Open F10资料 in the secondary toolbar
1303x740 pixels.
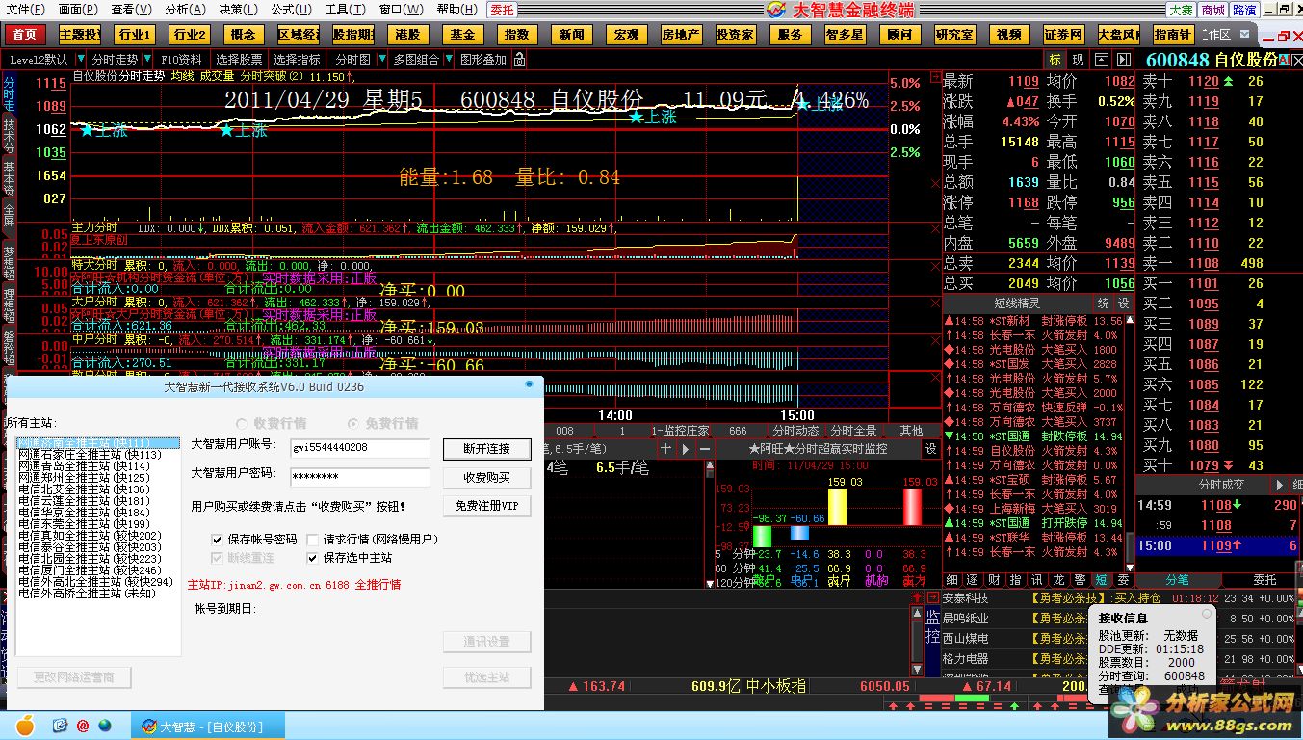click(181, 60)
